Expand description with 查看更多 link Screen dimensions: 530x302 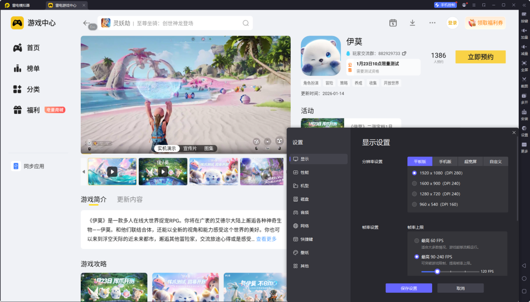click(266, 239)
